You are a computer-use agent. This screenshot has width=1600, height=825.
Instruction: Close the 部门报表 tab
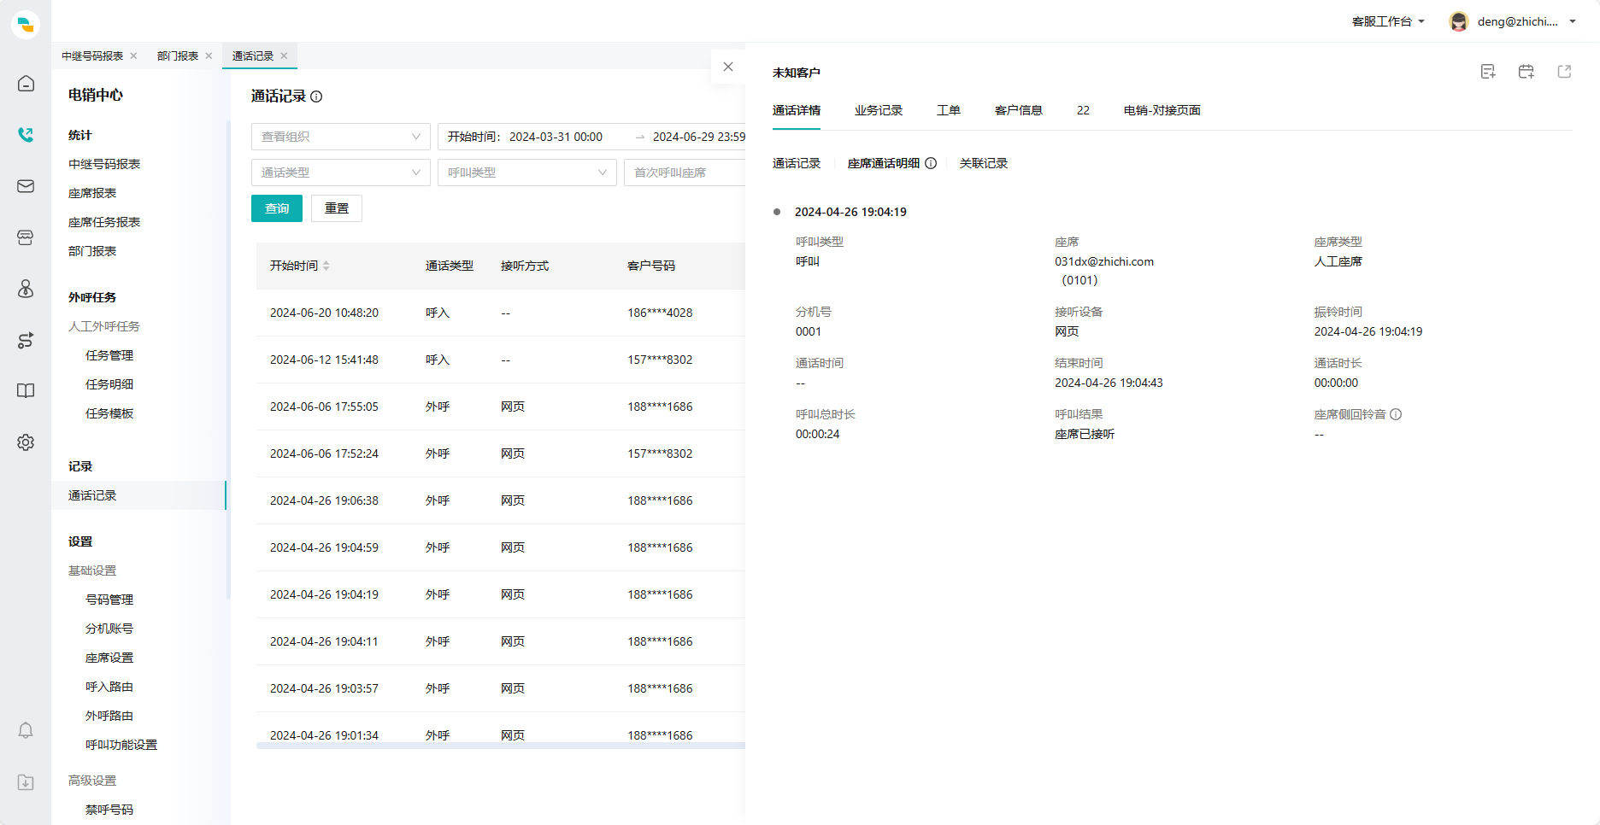209,56
